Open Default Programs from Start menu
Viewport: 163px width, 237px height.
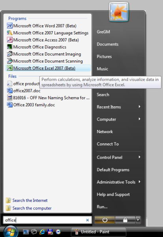113,170
